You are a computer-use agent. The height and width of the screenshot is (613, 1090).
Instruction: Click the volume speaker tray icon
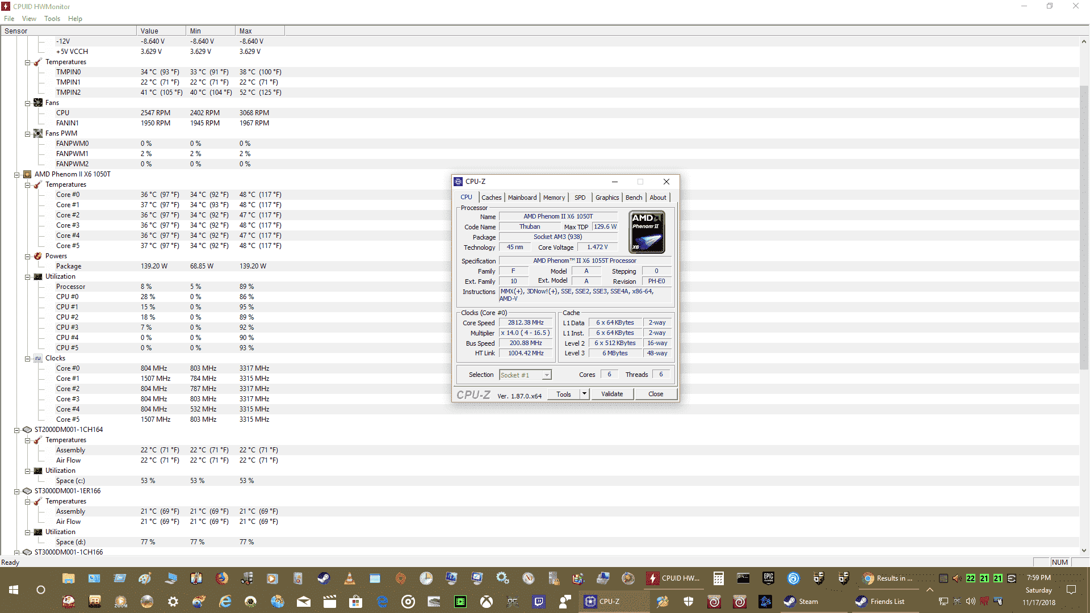(x=971, y=602)
